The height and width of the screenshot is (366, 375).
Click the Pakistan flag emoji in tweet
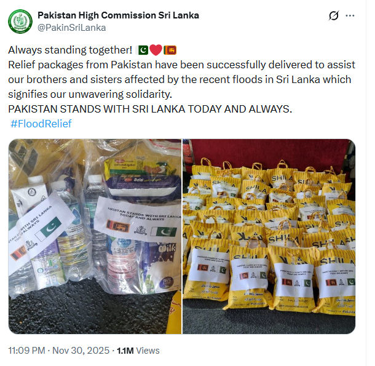143,50
